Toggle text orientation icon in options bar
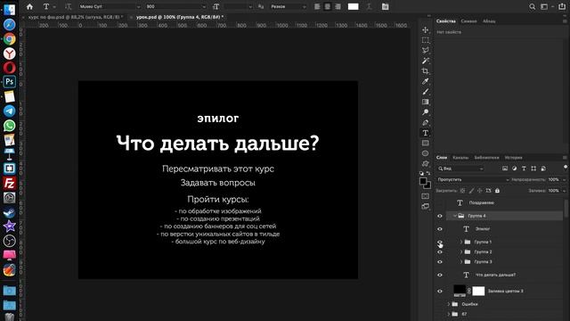The width and height of the screenshot is (570, 321). click(x=68, y=6)
